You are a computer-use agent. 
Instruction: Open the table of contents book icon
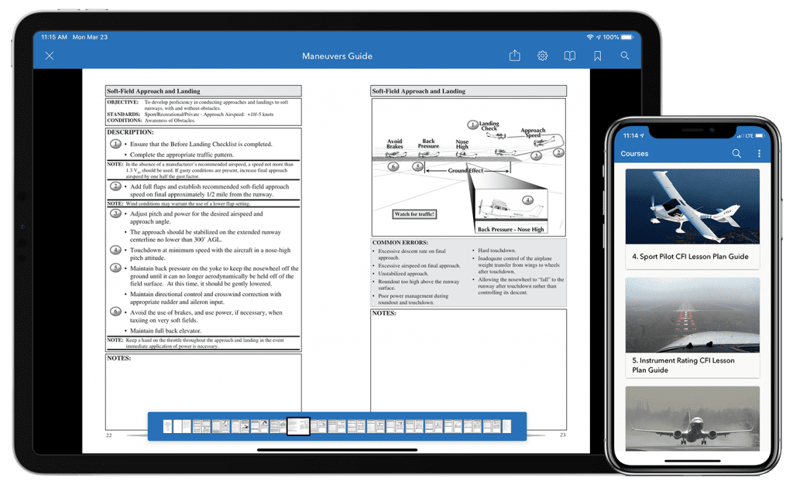(x=570, y=55)
